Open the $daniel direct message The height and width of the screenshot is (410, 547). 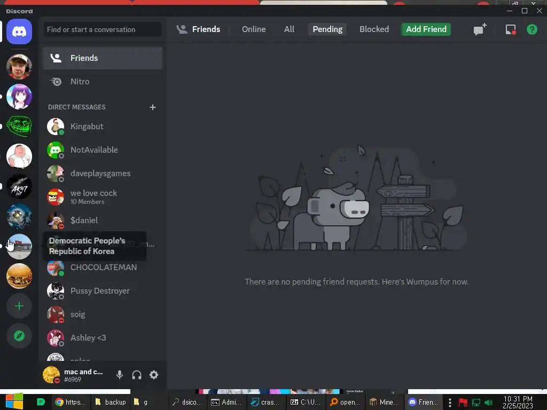103,220
